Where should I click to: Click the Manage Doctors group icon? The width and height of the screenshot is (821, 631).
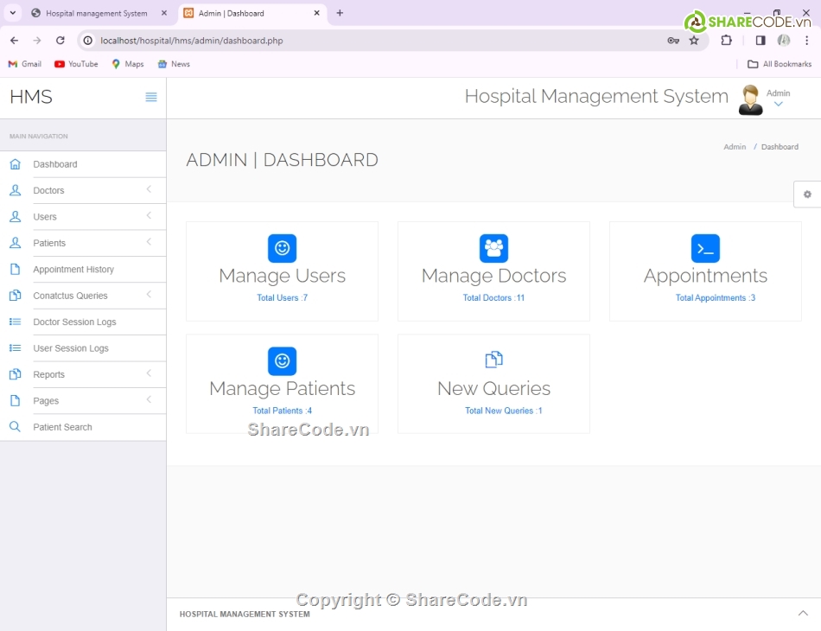493,248
